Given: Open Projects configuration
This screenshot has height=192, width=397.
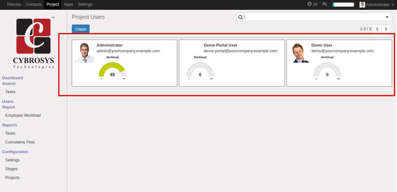Looking at the screenshot, I should (12, 178).
